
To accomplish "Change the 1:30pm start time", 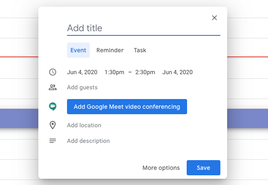I will (x=114, y=72).
